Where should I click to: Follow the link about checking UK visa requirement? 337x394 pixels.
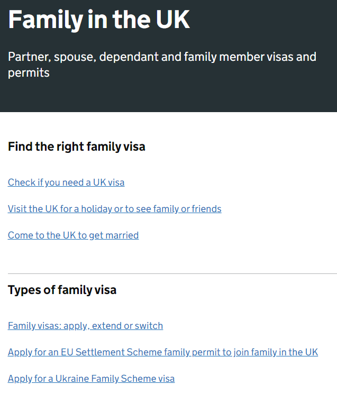coord(66,182)
